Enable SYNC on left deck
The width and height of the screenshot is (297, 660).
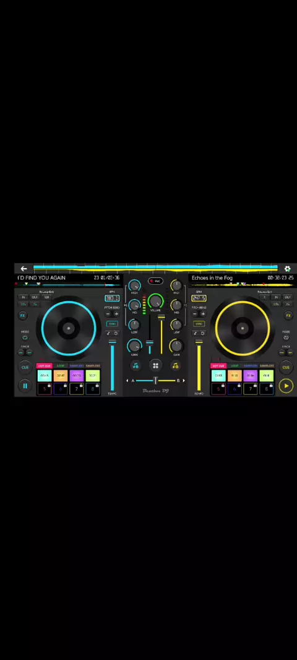tap(112, 324)
